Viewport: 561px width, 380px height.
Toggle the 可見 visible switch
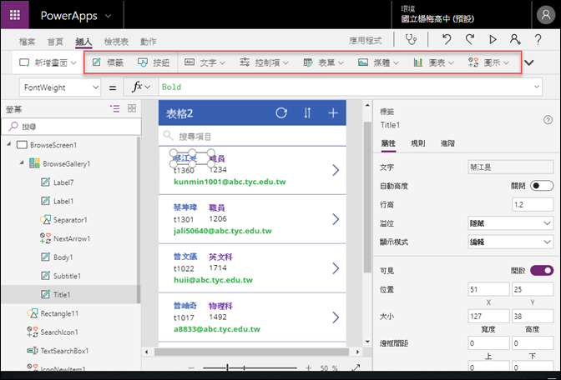542,270
